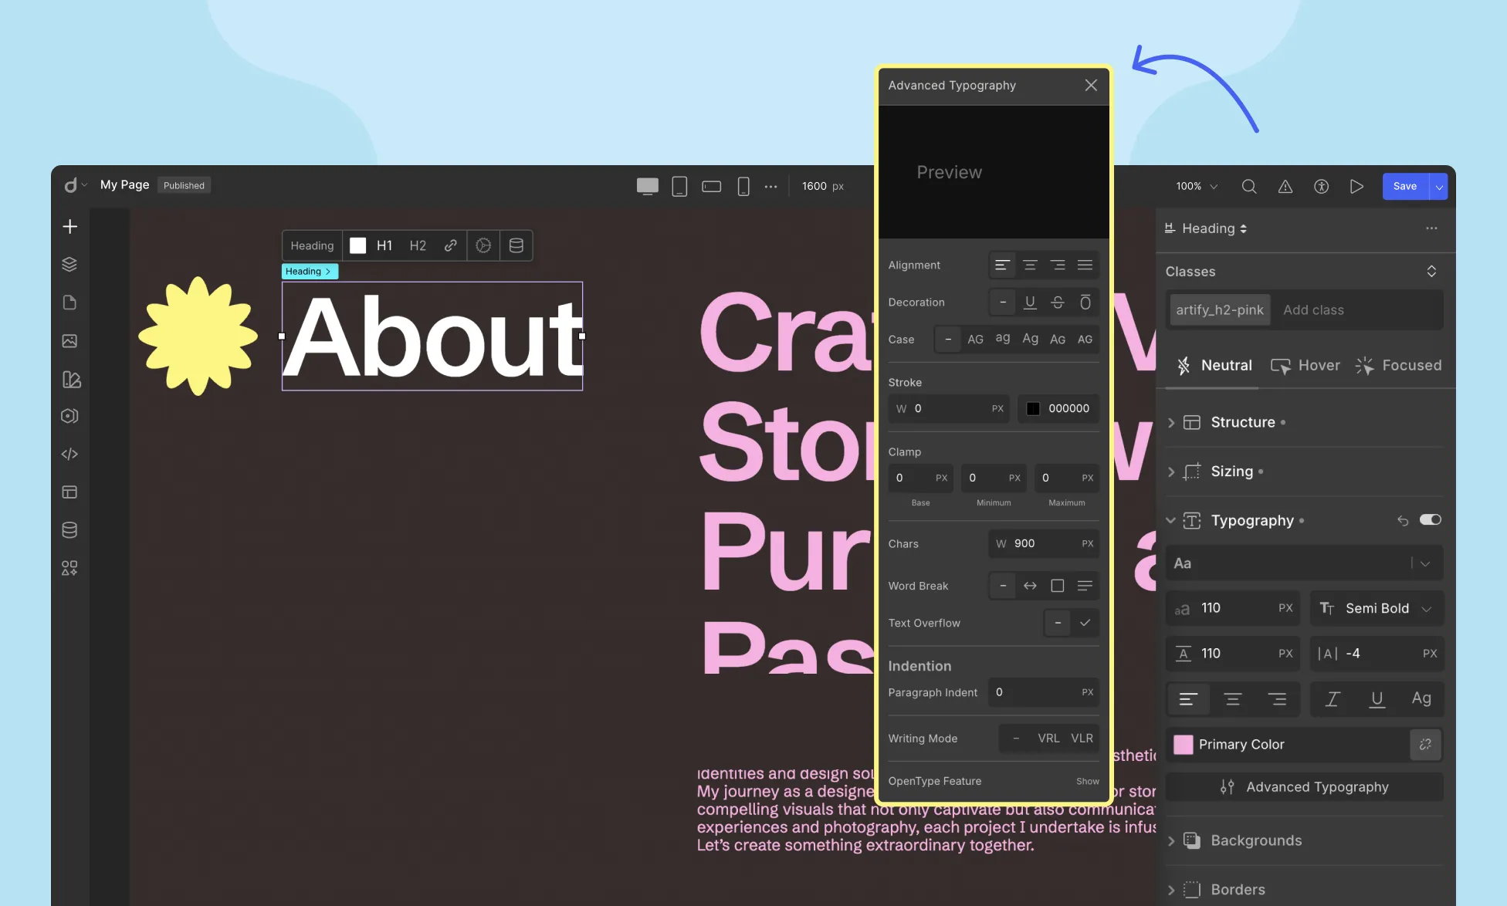Click the search magnifier icon
Viewport: 1507px width, 906px height.
click(1248, 186)
